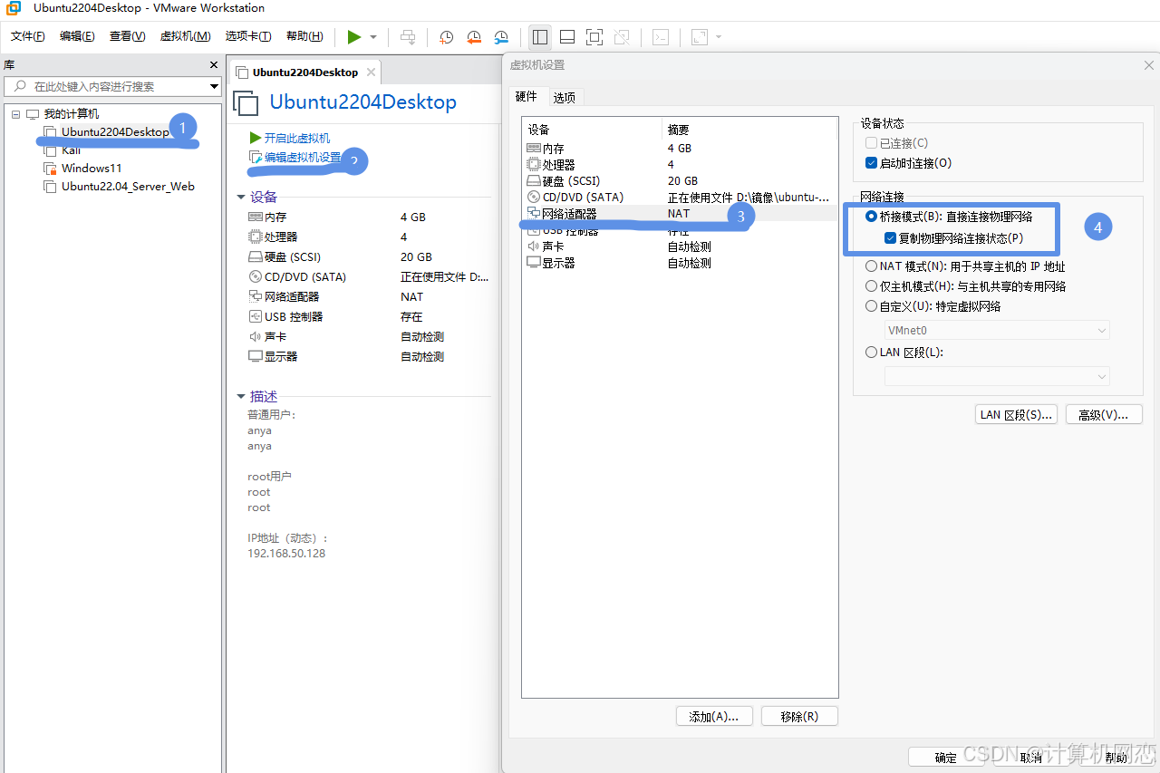The width and height of the screenshot is (1160, 773).
Task: Click the green power on (play) toolbar icon
Action: coord(353,37)
